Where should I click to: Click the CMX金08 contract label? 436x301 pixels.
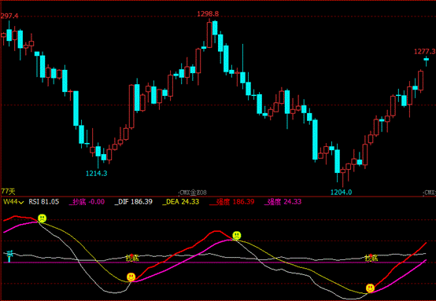click(x=193, y=193)
